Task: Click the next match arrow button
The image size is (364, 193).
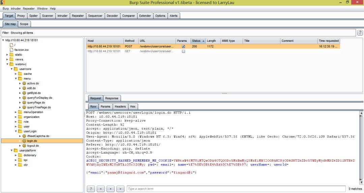Action: point(120,189)
